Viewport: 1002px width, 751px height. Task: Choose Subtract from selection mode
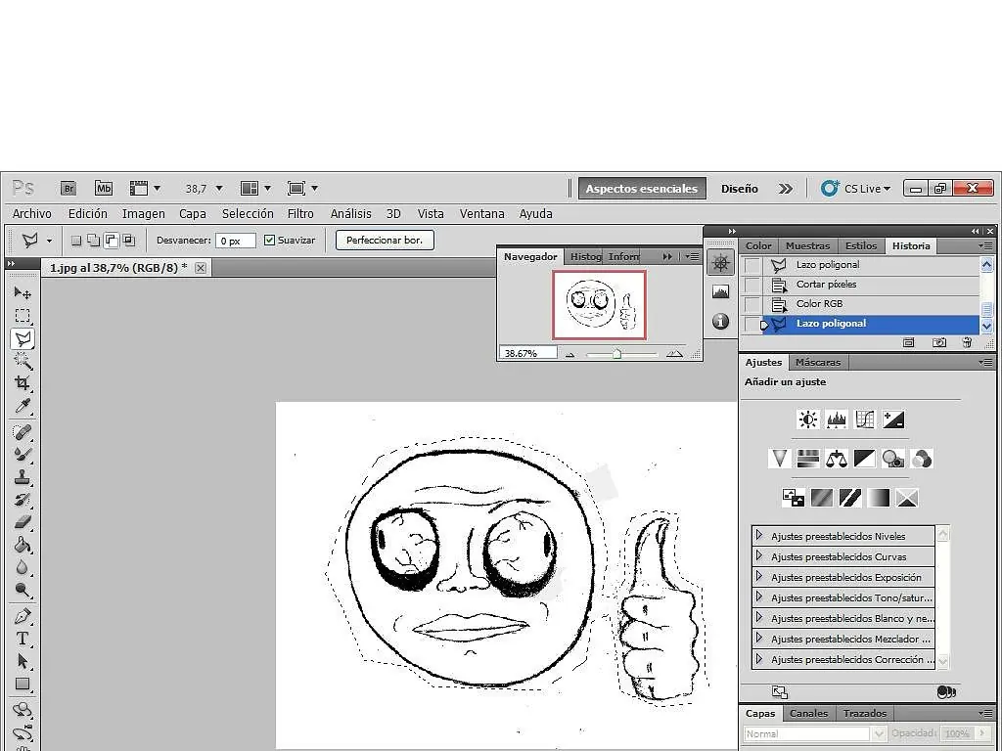(112, 241)
